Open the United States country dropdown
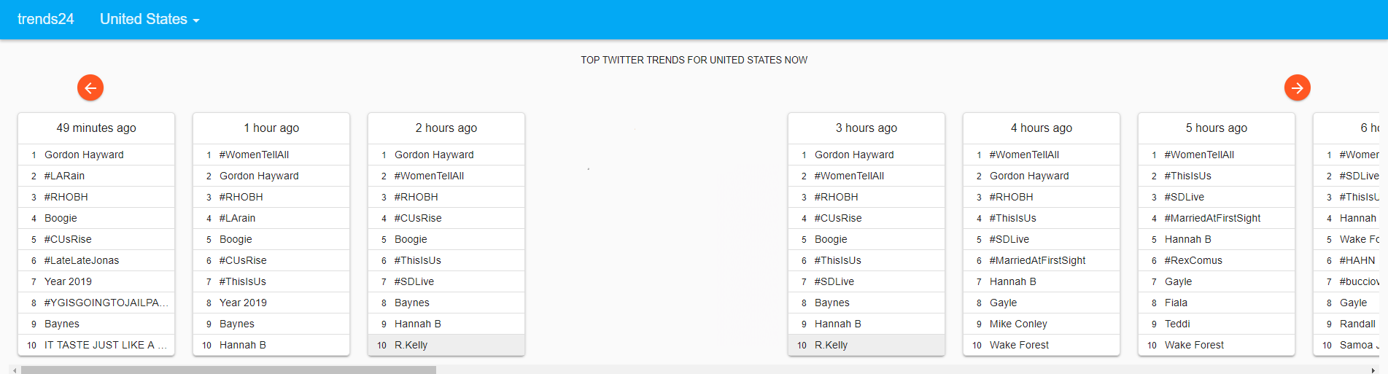 pos(150,20)
